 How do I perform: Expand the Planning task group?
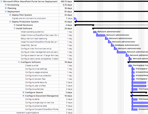6,8
